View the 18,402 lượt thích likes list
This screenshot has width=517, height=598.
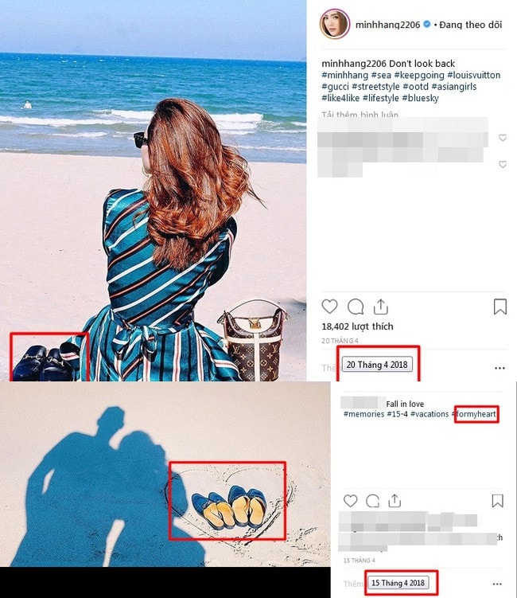[357, 326]
